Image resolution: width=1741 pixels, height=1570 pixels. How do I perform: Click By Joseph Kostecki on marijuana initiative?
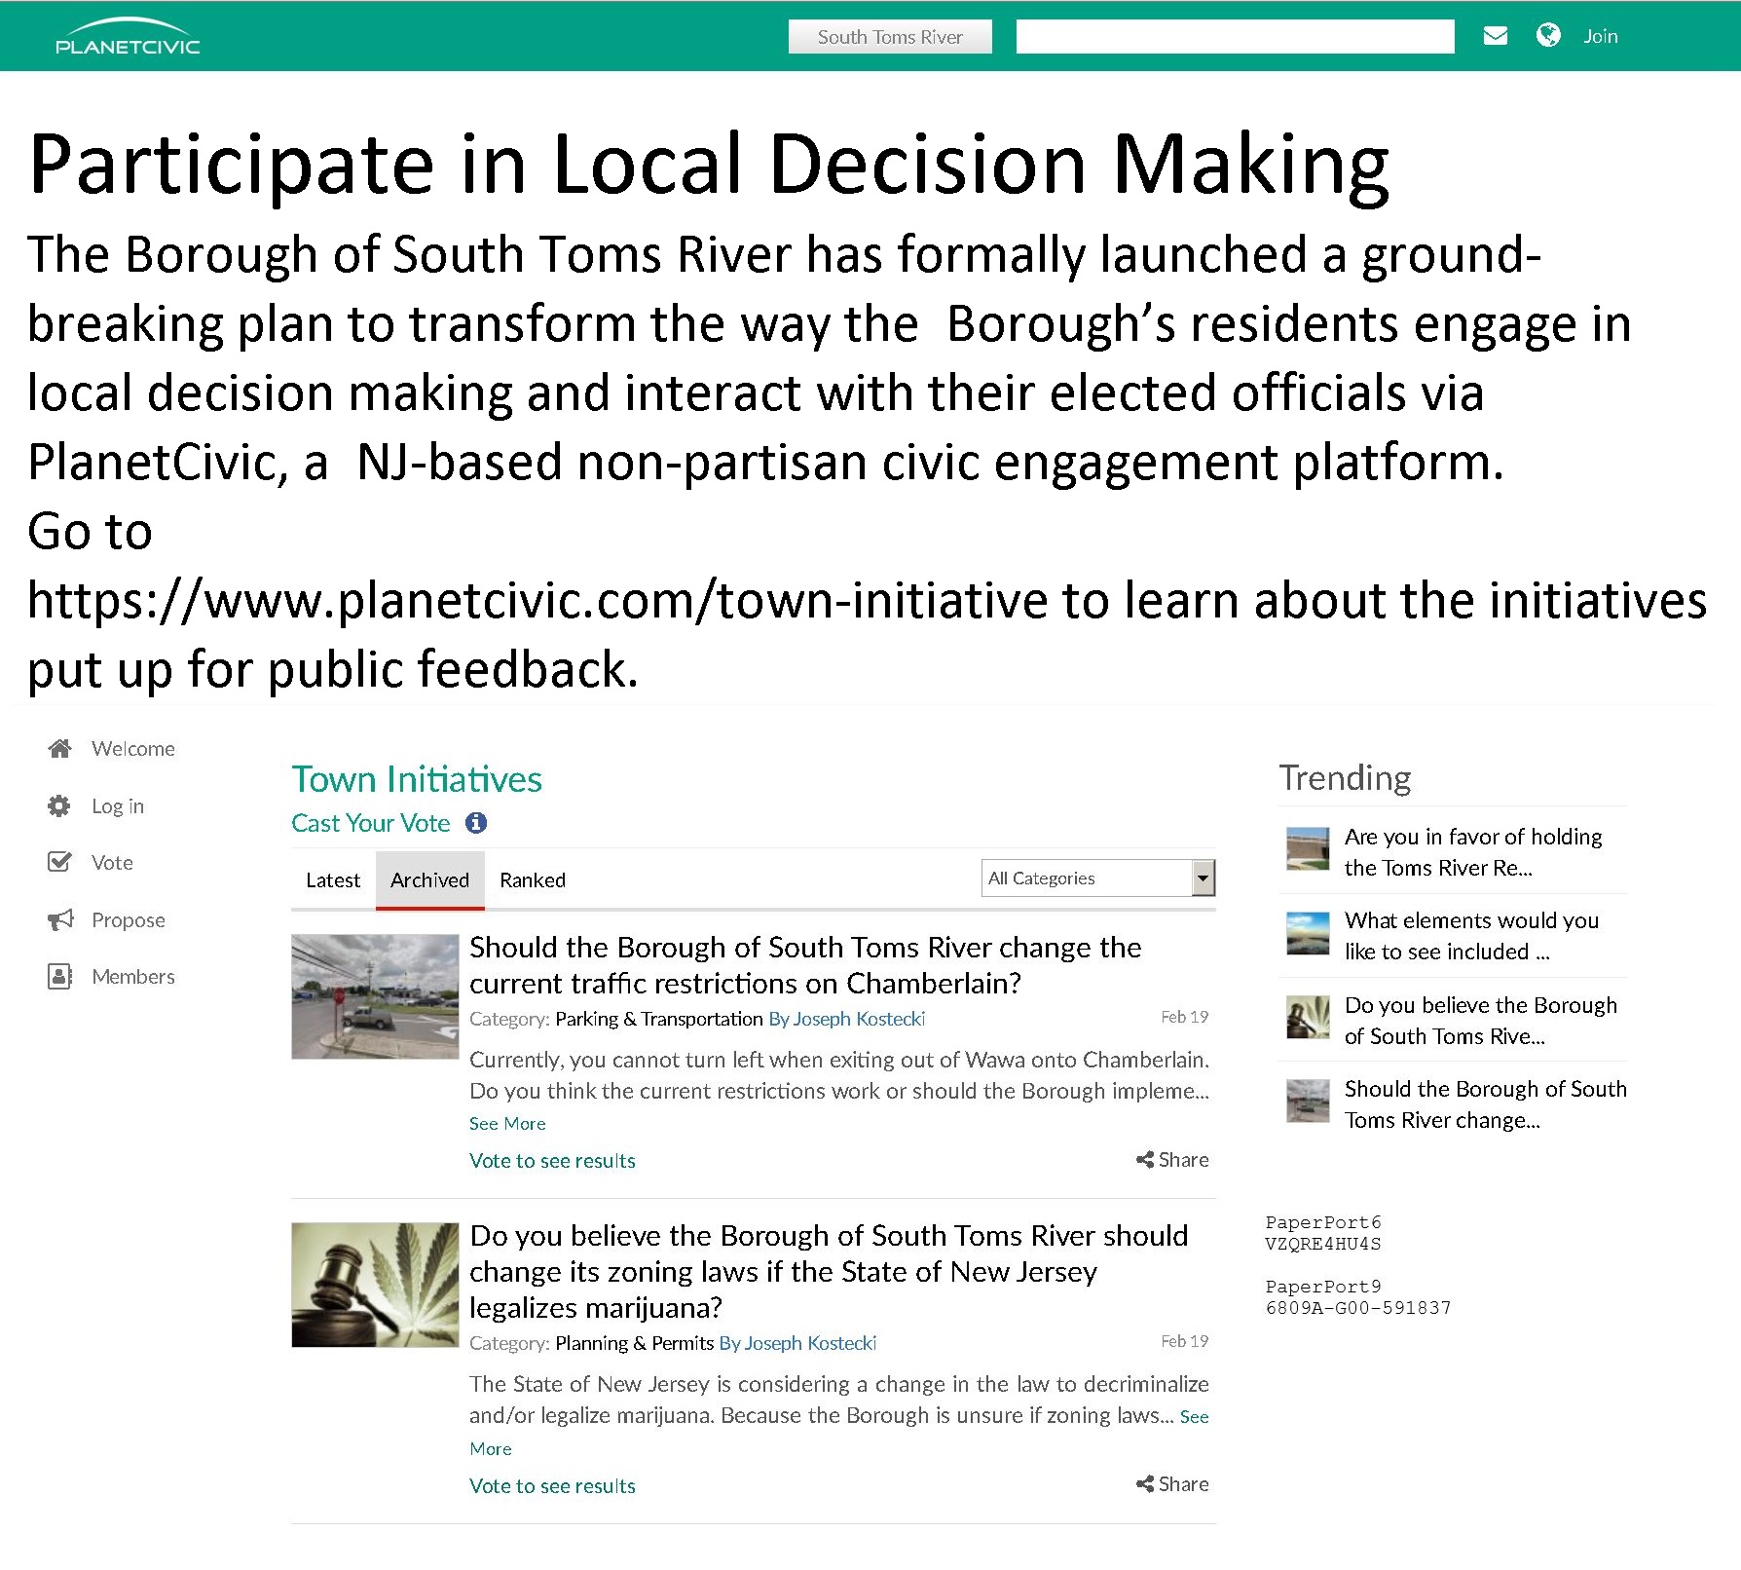coord(797,1343)
